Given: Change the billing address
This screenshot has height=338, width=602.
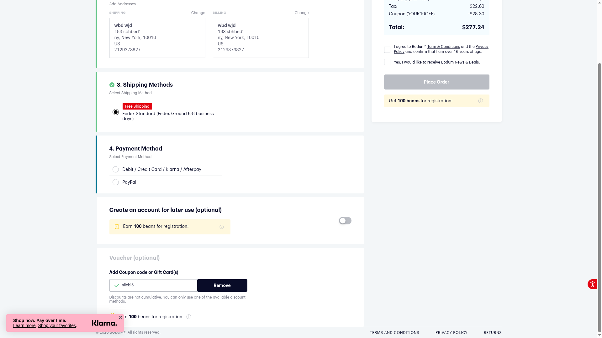Looking at the screenshot, I should point(302,13).
